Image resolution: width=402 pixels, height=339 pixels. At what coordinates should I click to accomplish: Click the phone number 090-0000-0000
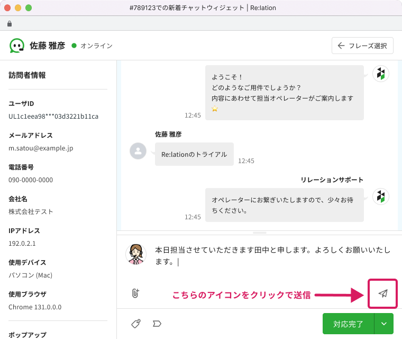coord(31,180)
